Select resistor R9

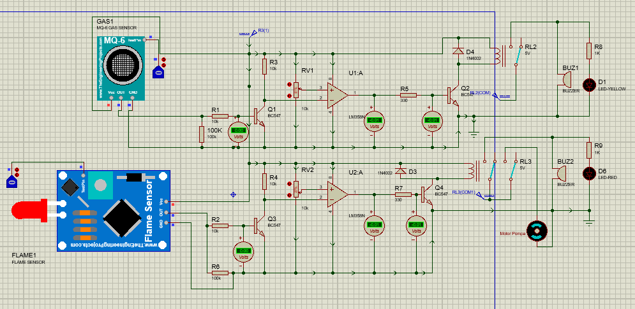pyautogui.click(x=590, y=150)
